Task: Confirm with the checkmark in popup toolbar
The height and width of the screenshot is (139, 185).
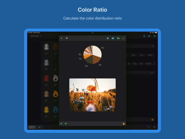Action: (123, 38)
